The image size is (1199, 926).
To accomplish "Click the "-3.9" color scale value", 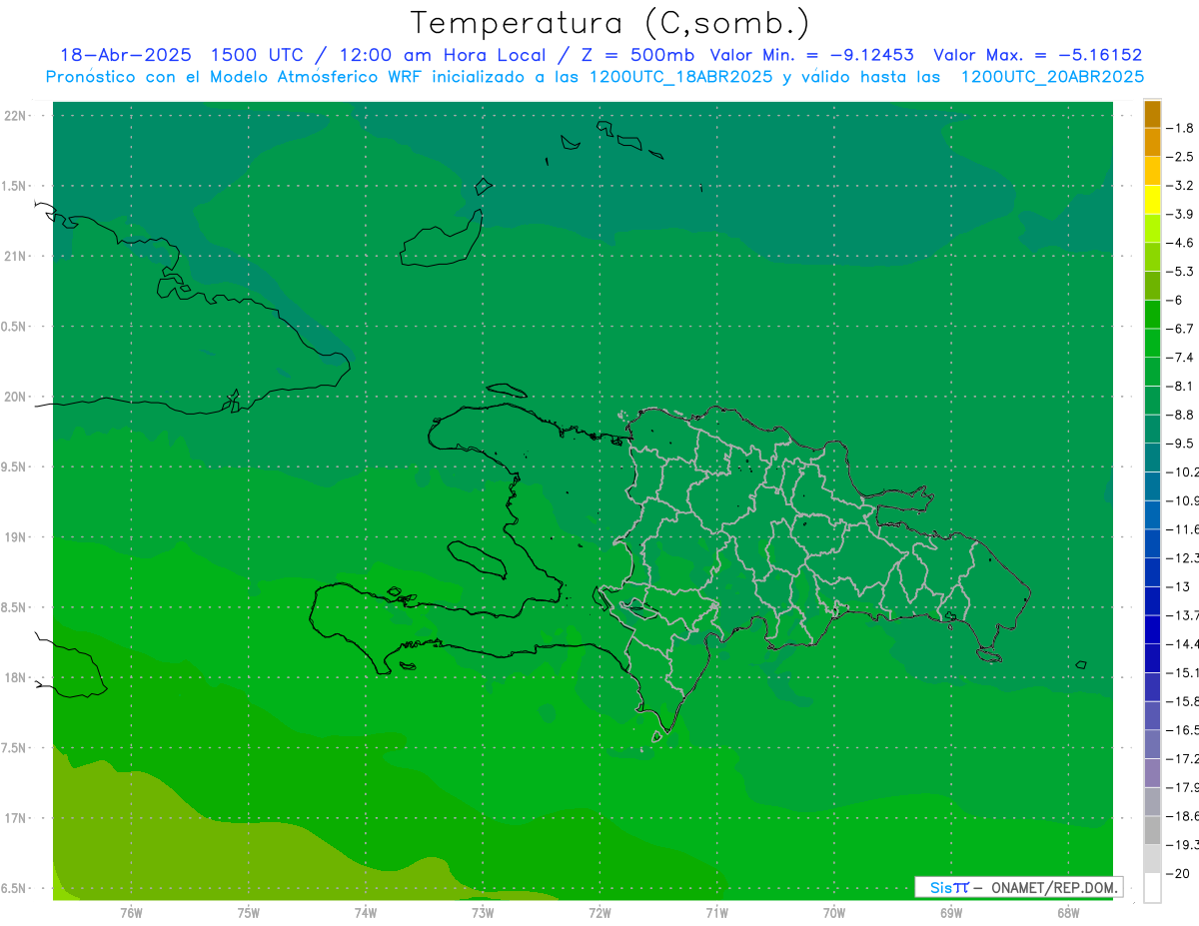I will pyautogui.click(x=1181, y=214).
